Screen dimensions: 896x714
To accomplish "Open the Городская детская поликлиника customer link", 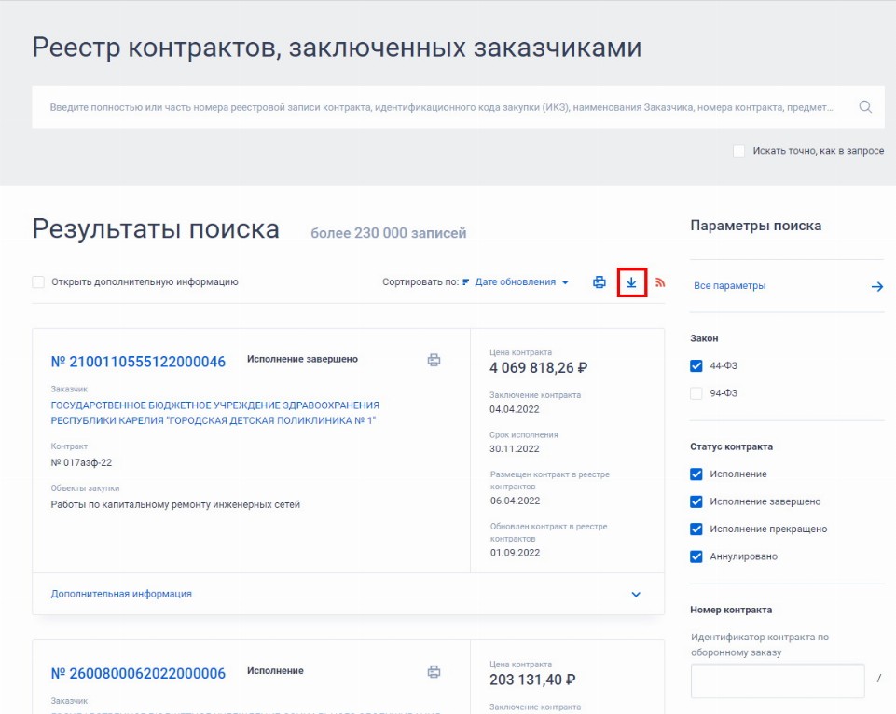I will (214, 413).
